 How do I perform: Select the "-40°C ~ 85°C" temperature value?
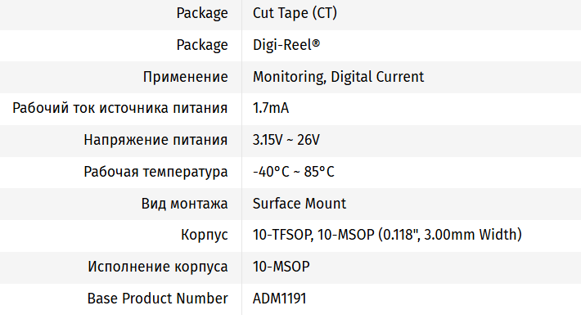293,172
